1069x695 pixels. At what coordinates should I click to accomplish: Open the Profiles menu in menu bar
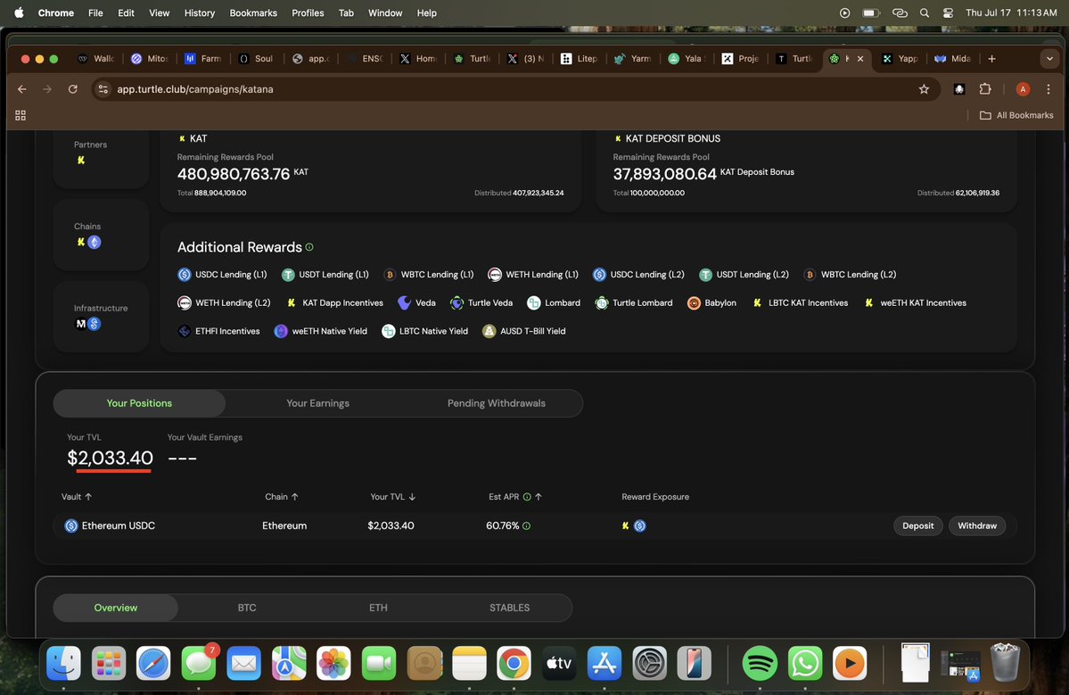(x=308, y=13)
